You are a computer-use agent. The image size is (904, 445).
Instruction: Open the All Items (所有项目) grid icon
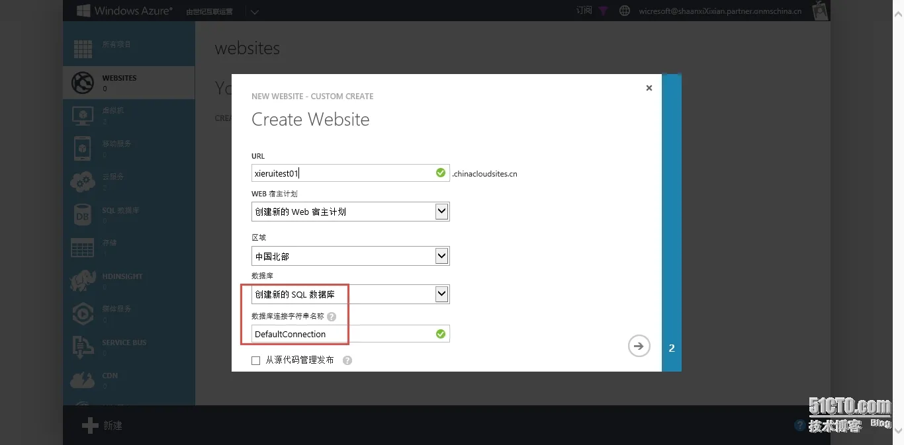point(83,49)
